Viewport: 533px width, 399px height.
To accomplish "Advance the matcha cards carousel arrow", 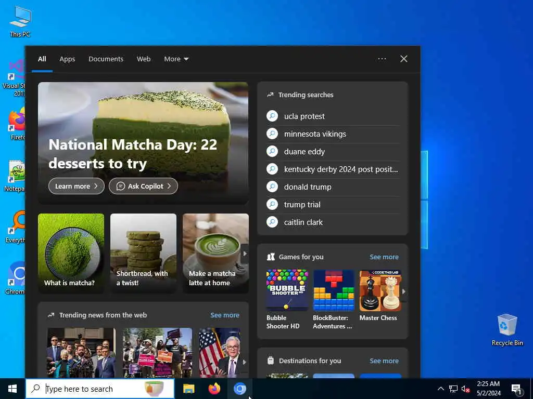I will click(245, 254).
